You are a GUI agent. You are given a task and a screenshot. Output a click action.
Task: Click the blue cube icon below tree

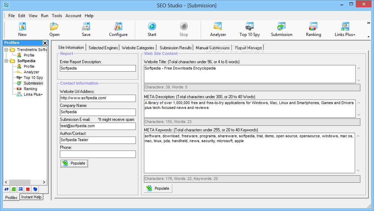click(35, 189)
